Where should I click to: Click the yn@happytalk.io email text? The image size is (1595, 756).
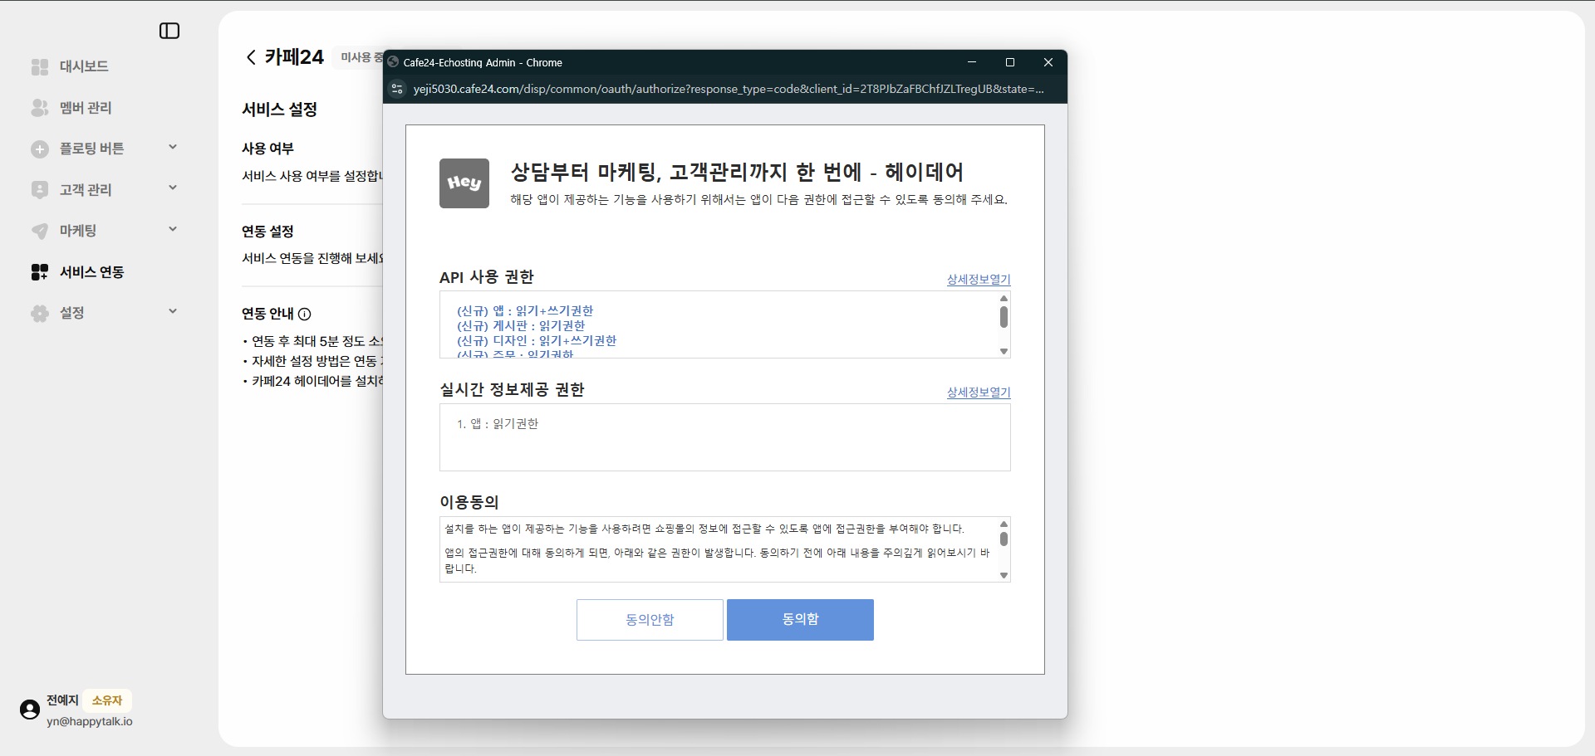point(90,721)
